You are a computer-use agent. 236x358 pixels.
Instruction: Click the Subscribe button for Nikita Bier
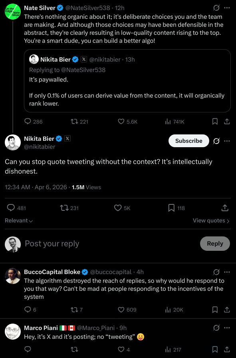tap(188, 141)
